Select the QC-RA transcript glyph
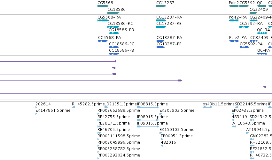The height and width of the screenshot is (160, 272). pos(262,33)
